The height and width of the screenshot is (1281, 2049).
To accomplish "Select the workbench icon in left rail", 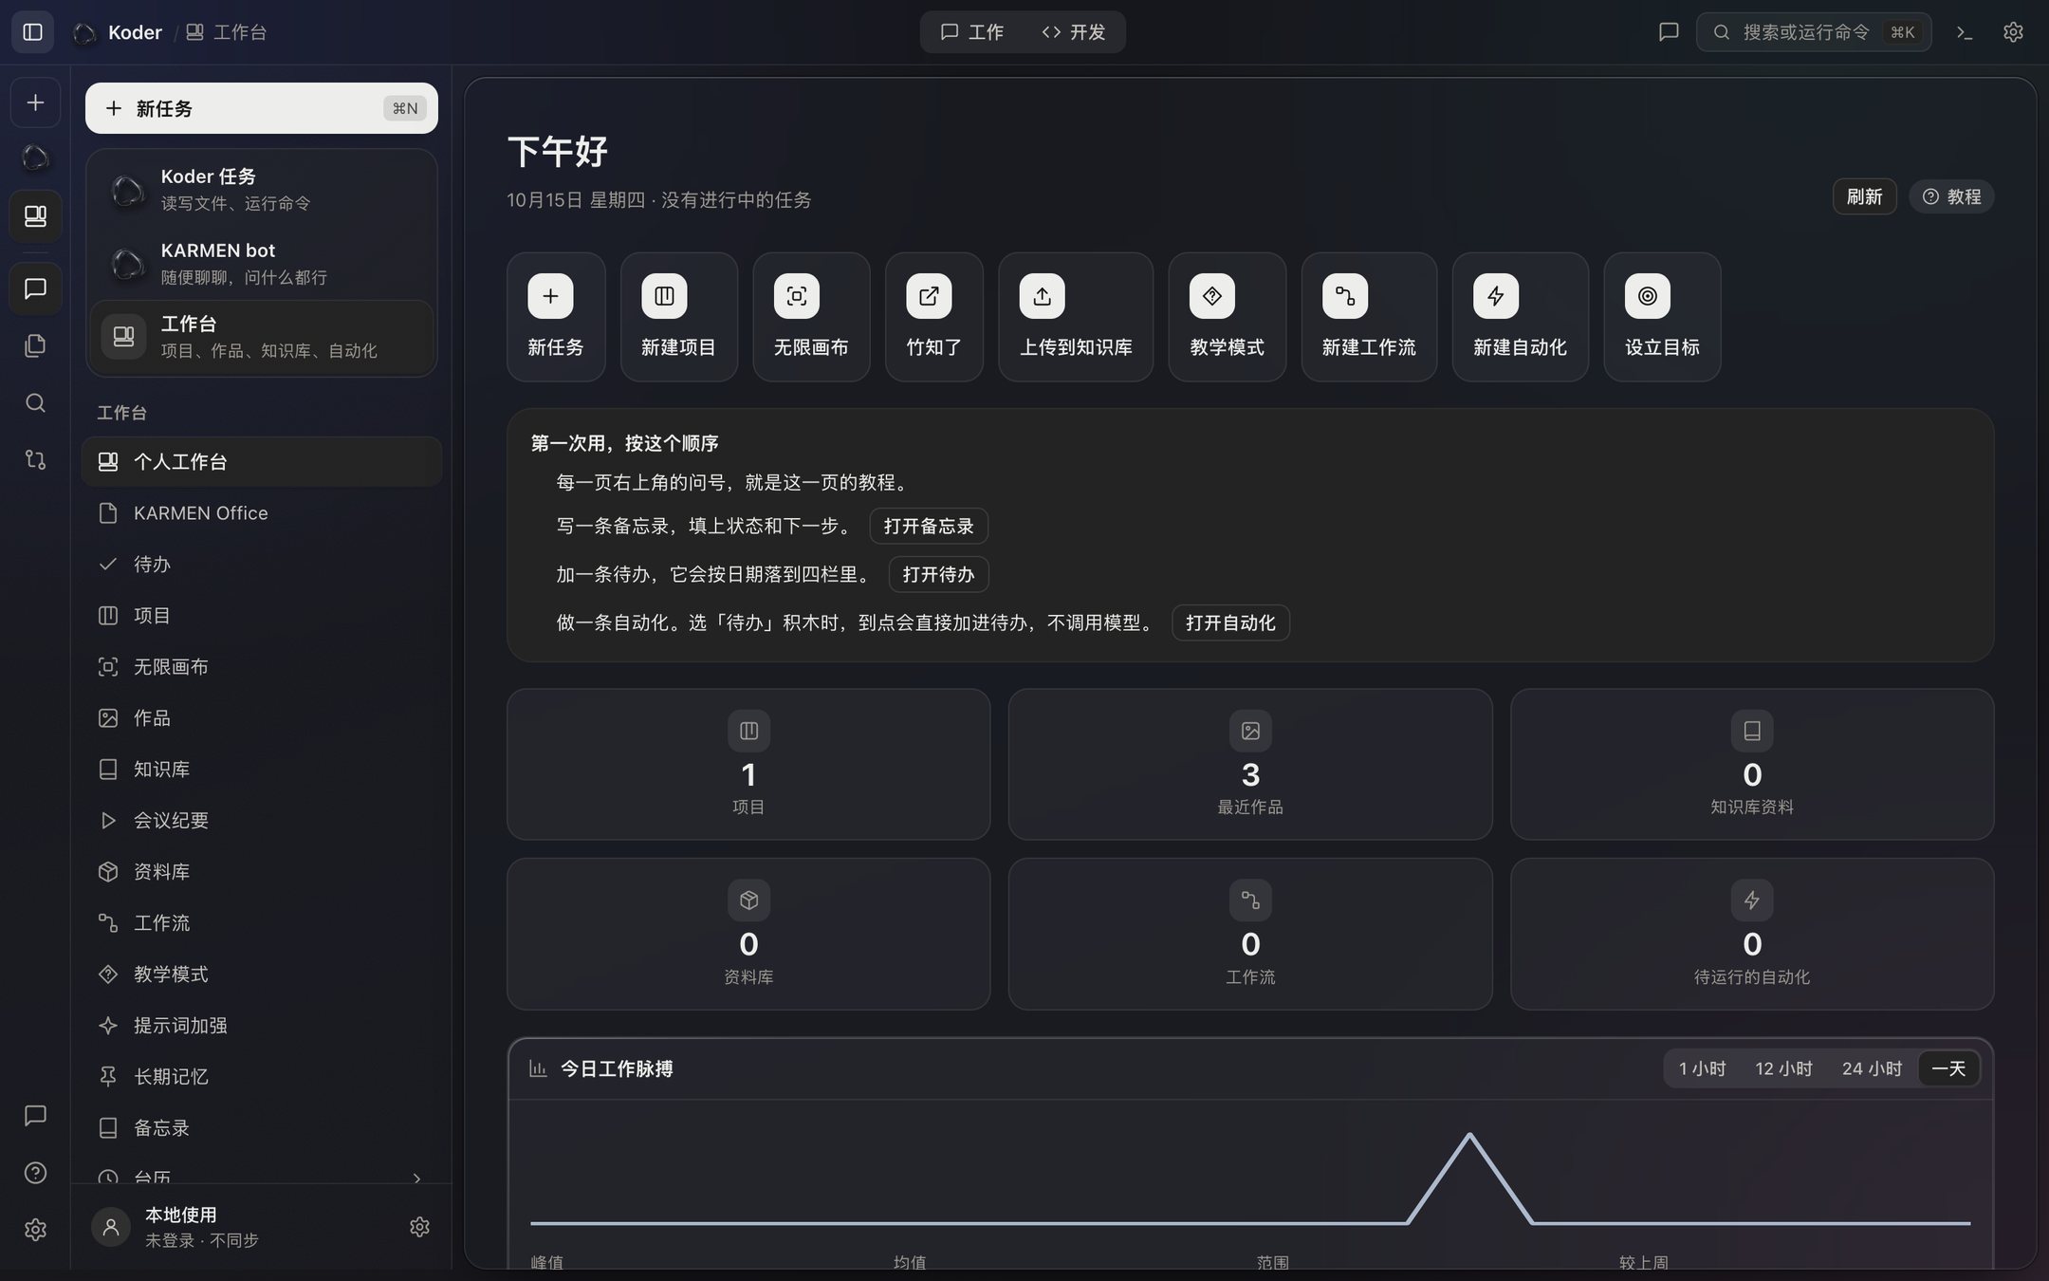I will 35,216.
